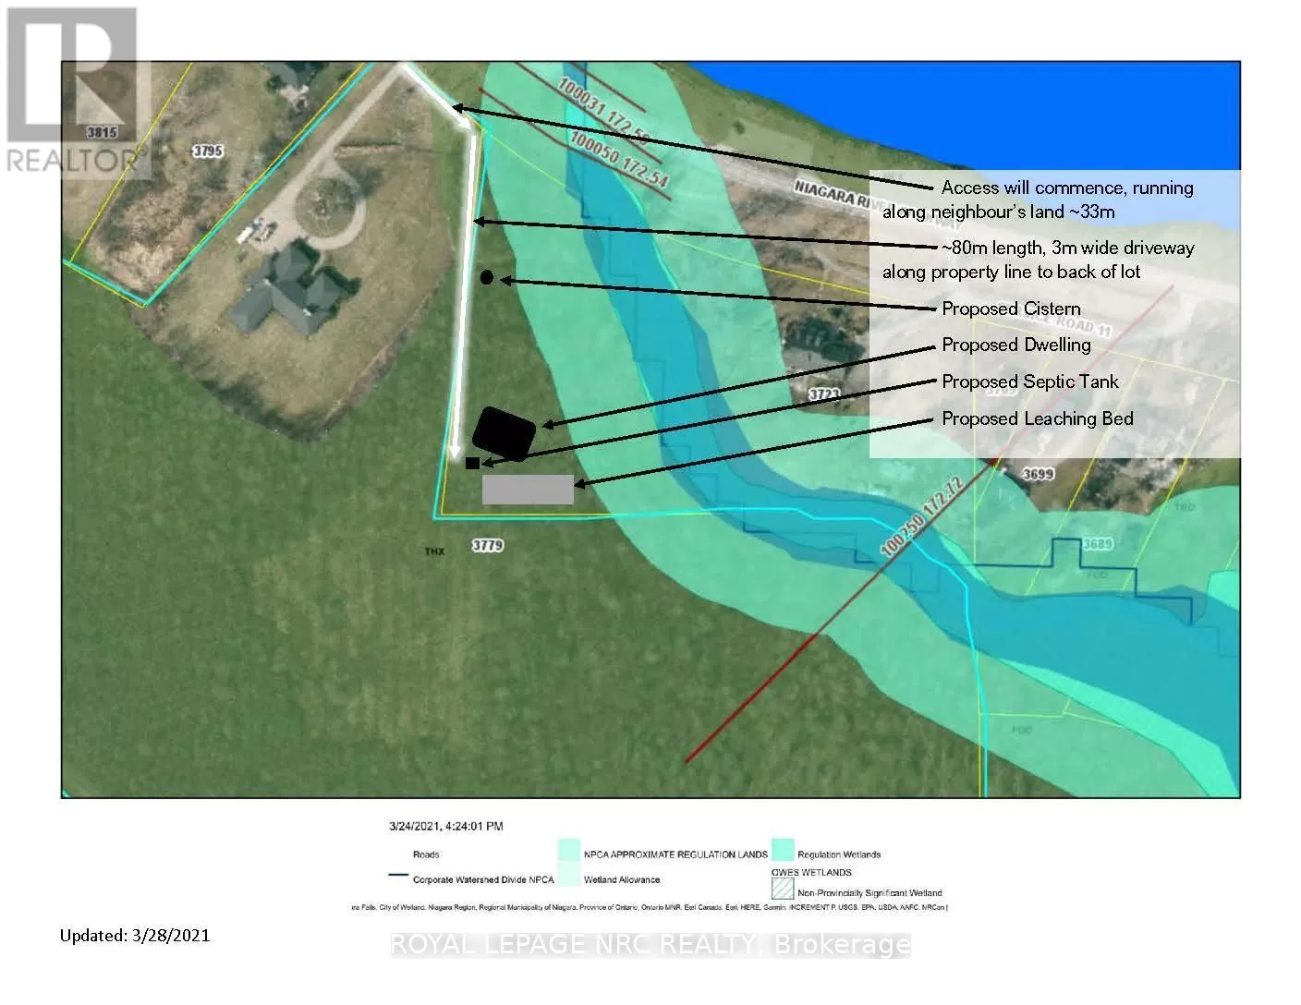Click the Proposed Cistern black dot marker
The height and width of the screenshot is (1005, 1301).
pos(487,277)
